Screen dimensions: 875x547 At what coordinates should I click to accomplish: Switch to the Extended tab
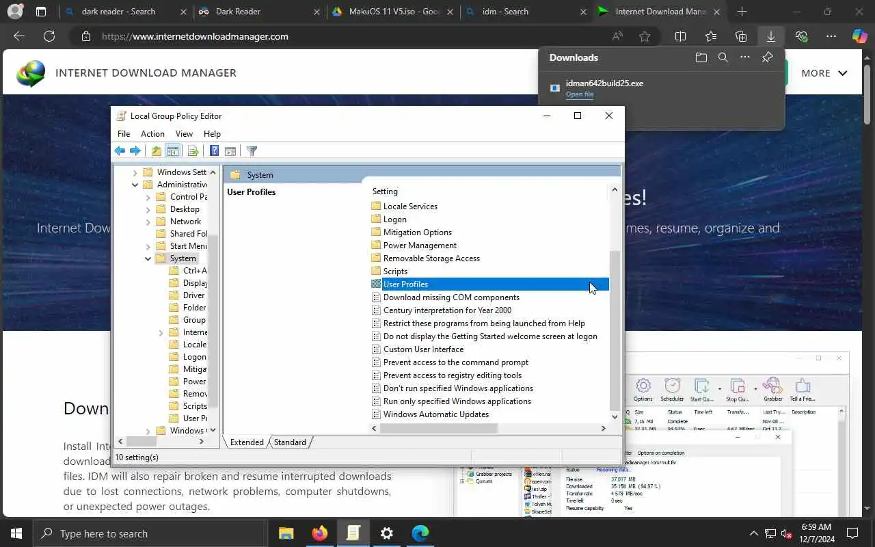(x=247, y=442)
